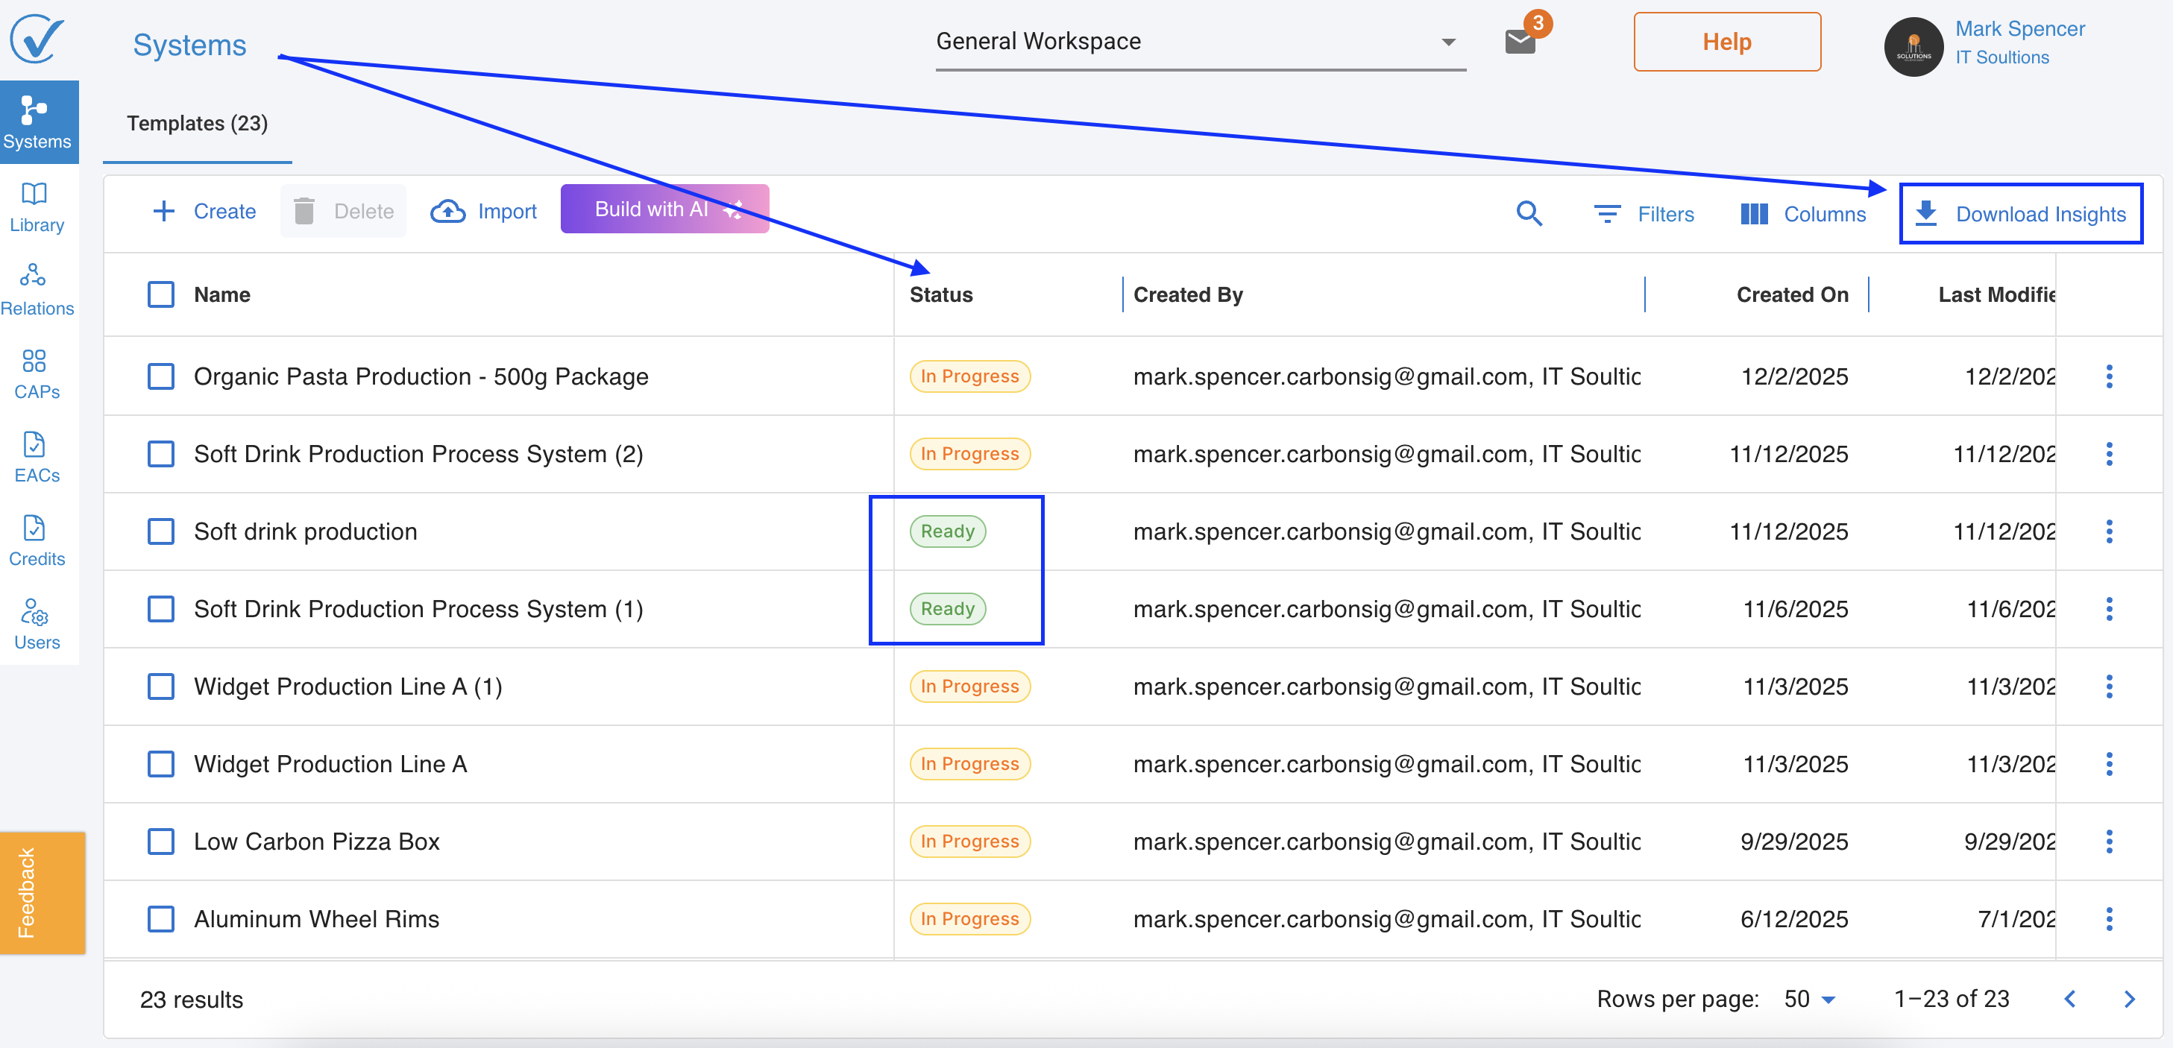
Task: Open the EACs sidebar section
Action: [x=37, y=457]
